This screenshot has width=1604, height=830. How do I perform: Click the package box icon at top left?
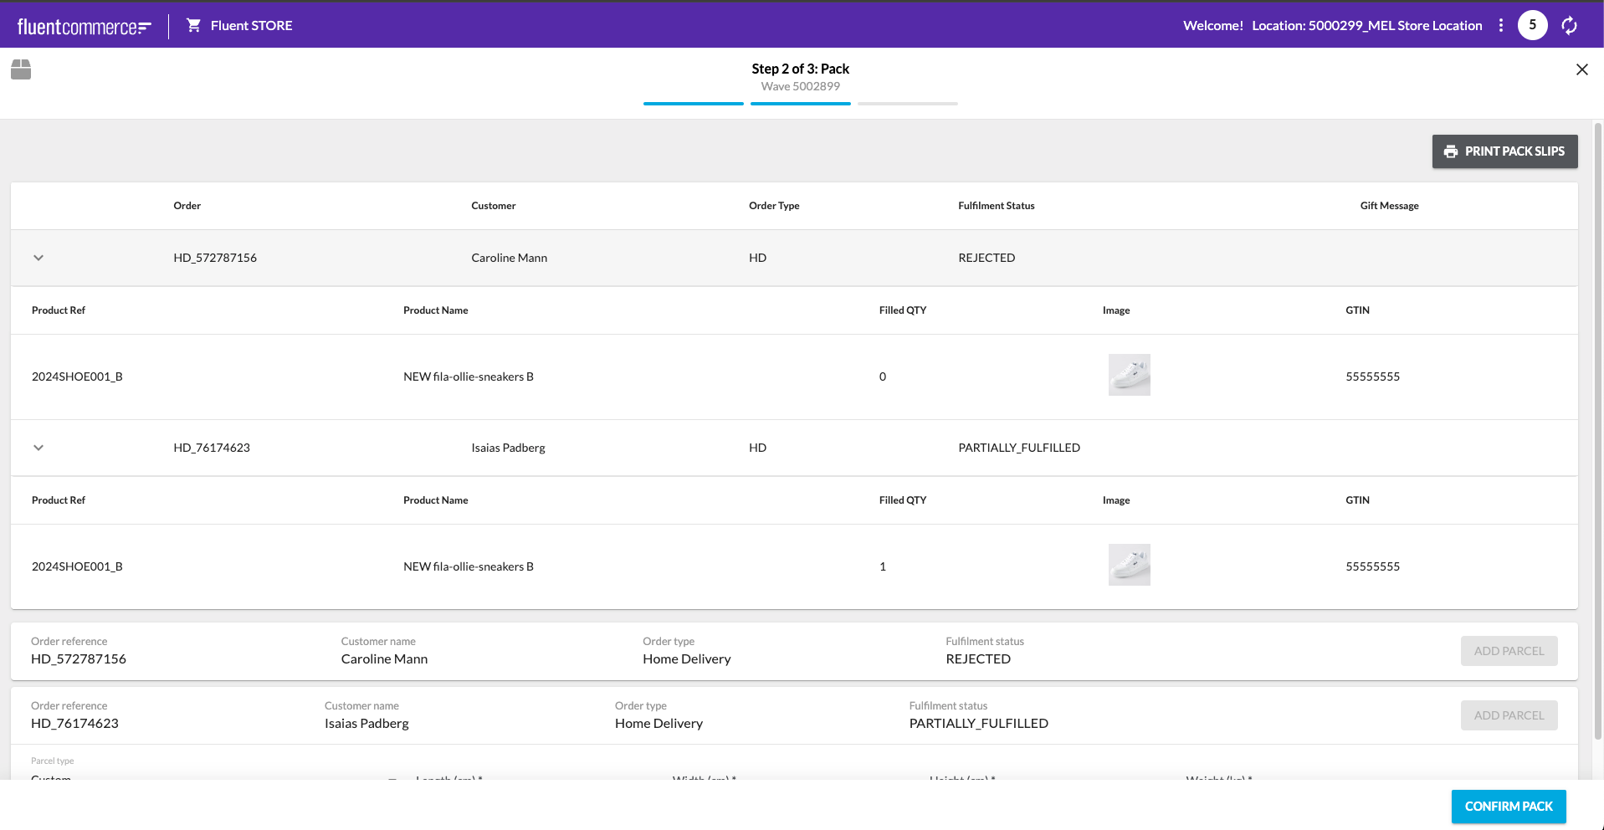[21, 69]
